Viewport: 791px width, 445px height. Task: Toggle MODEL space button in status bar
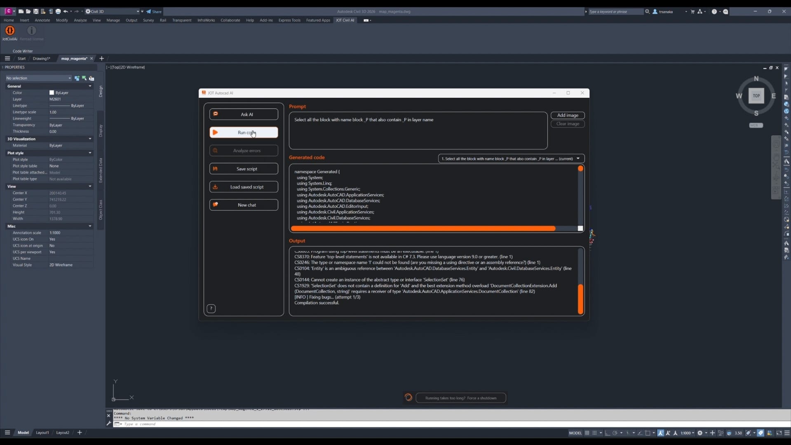pyautogui.click(x=575, y=433)
